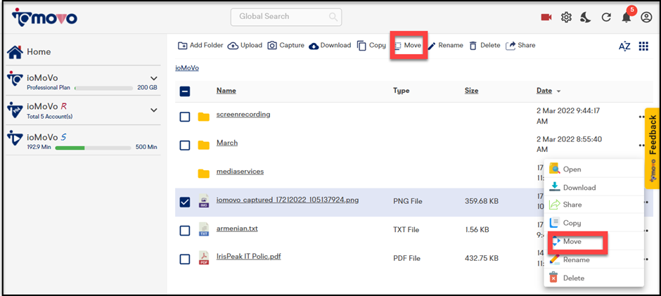Click the ioMoVo logo in header
The height and width of the screenshot is (296, 661).
click(x=45, y=18)
